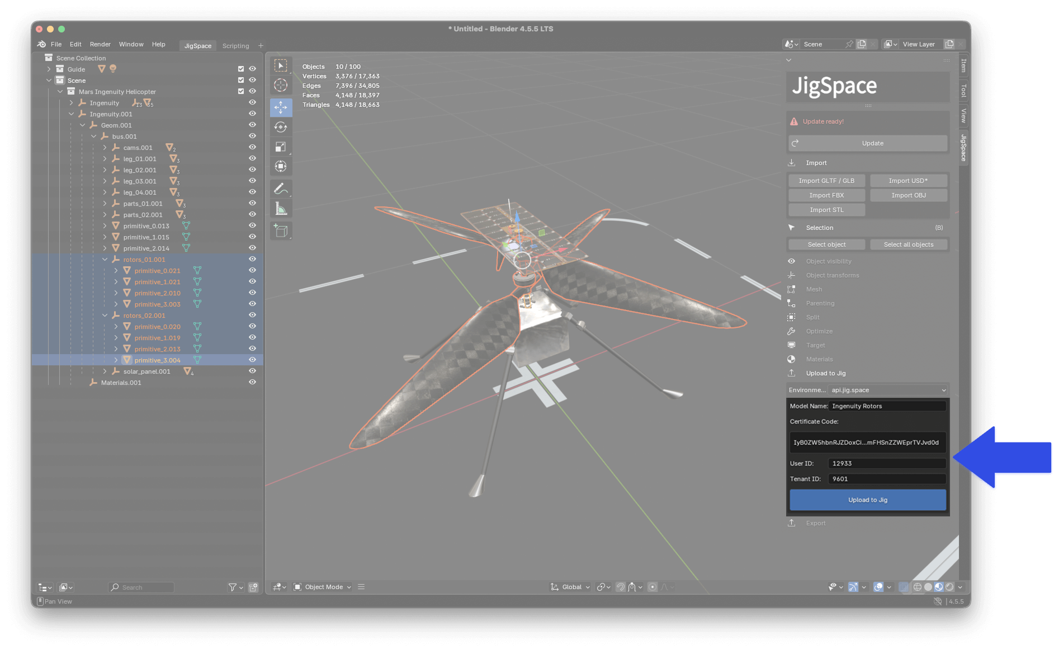The height and width of the screenshot is (649, 1054).
Task: Switch to the Scripting workspace tab
Action: [235, 46]
